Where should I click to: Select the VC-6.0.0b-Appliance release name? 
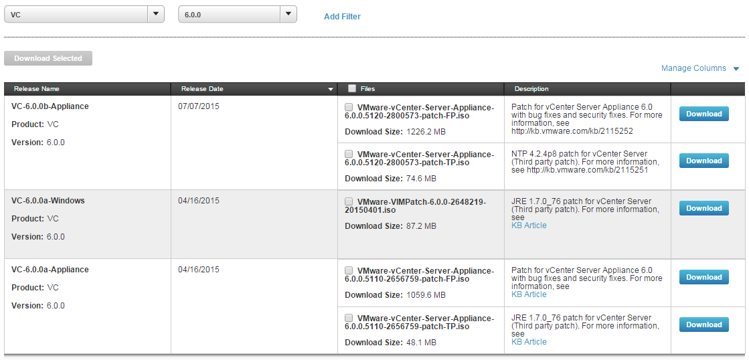coord(50,106)
